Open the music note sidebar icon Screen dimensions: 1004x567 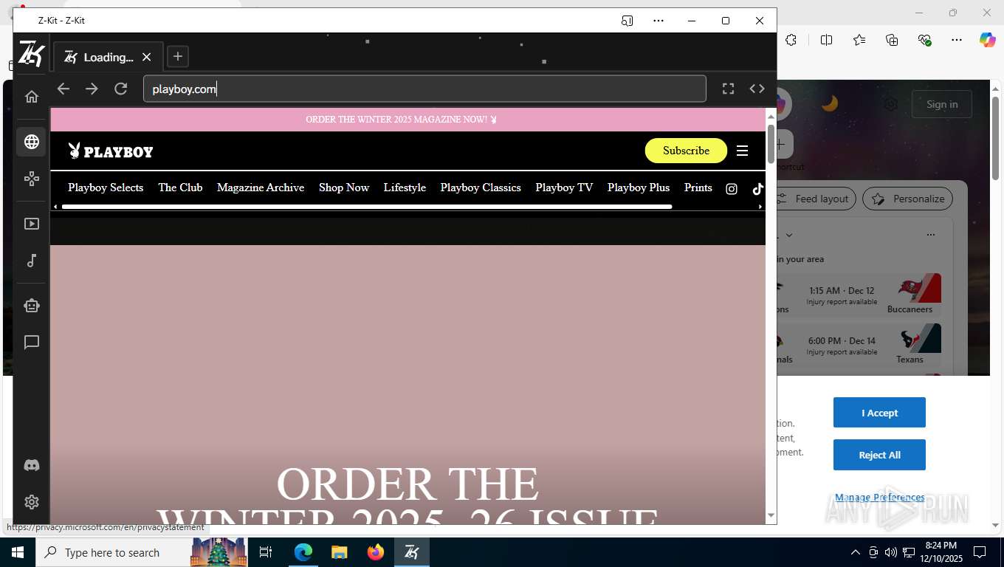coord(31,261)
